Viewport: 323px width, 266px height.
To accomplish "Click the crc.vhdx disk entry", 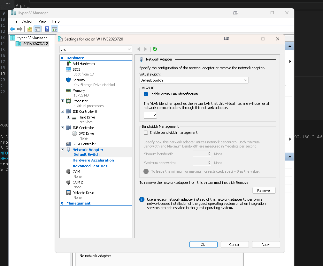I will tap(86, 122).
